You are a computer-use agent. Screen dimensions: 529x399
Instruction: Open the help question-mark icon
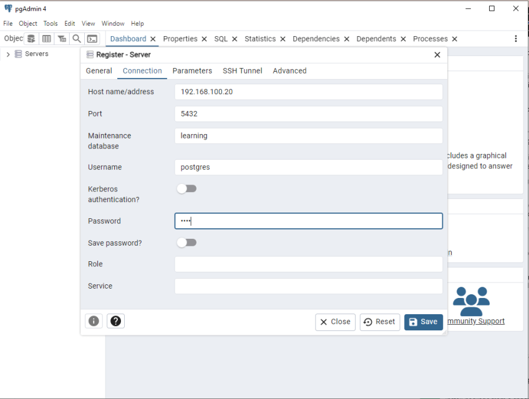click(x=115, y=320)
